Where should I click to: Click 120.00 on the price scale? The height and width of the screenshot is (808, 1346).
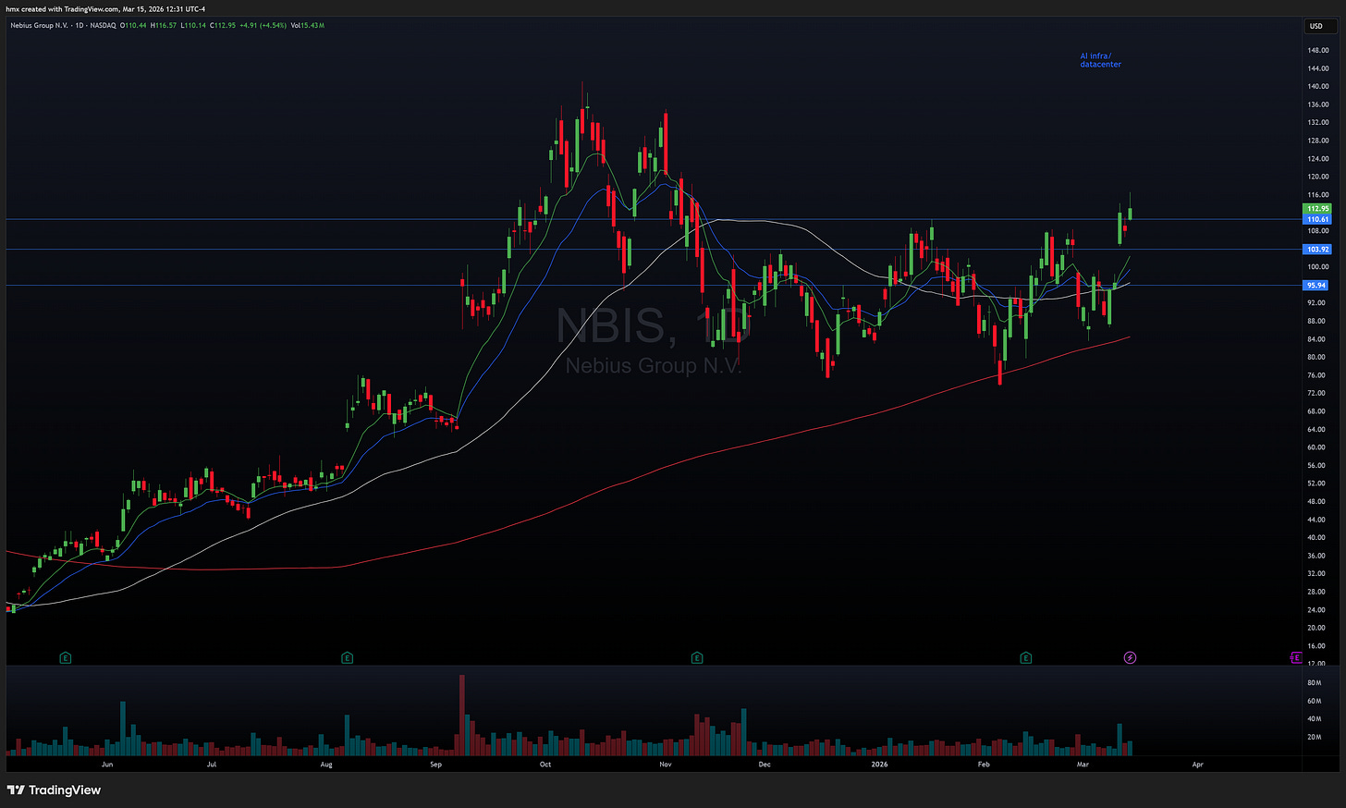(1318, 177)
